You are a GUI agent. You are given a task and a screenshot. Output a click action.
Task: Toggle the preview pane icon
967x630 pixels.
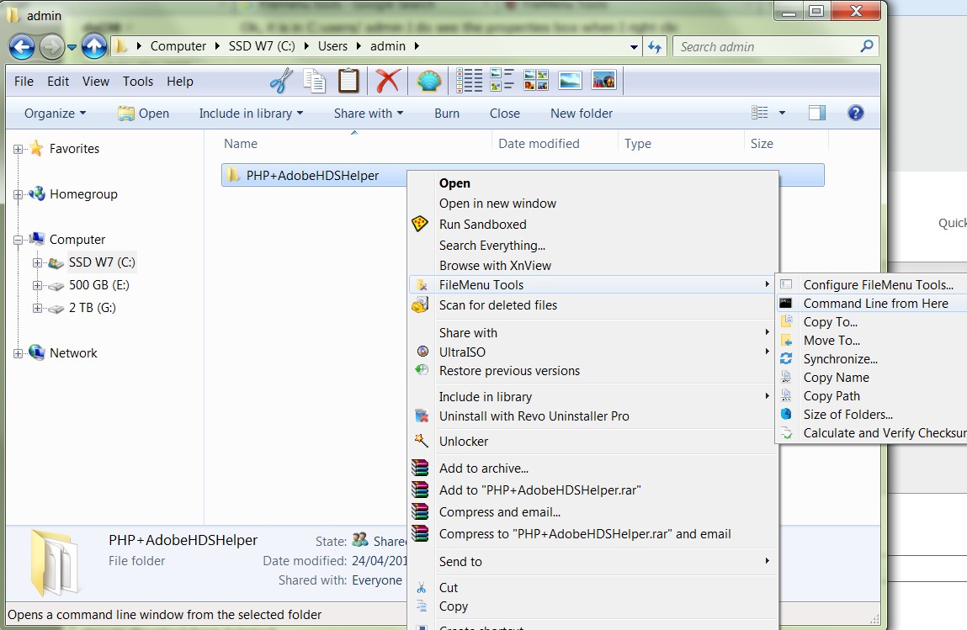coord(817,113)
